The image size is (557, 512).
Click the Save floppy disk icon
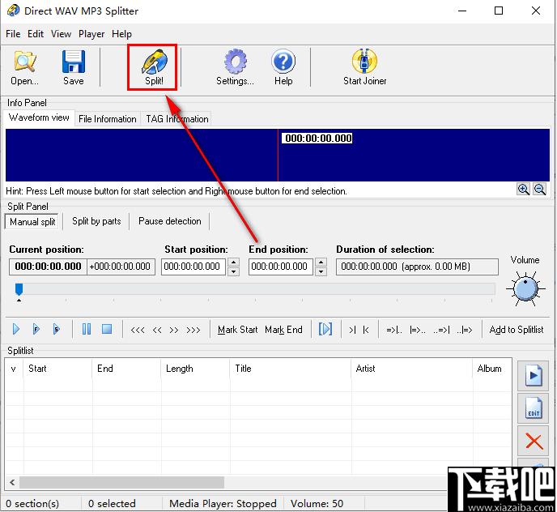pyautogui.click(x=74, y=67)
